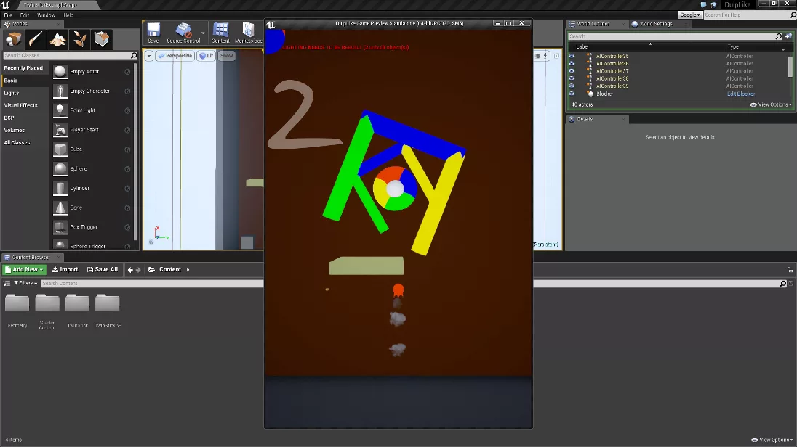Open the TwinStick folder thumbnail

77,303
